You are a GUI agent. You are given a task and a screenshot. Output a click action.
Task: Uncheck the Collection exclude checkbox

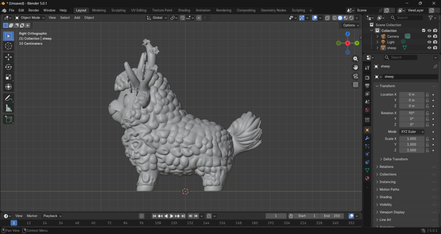pyautogui.click(x=424, y=30)
